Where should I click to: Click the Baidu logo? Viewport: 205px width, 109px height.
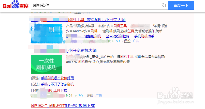(x=16, y=5)
